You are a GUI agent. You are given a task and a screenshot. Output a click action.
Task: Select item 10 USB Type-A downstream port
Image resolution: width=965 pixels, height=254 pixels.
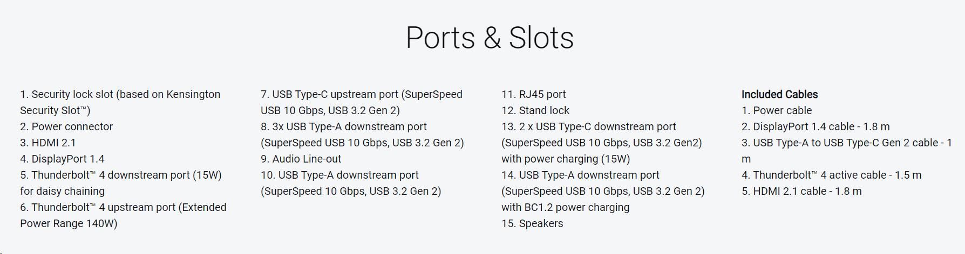[339, 175]
